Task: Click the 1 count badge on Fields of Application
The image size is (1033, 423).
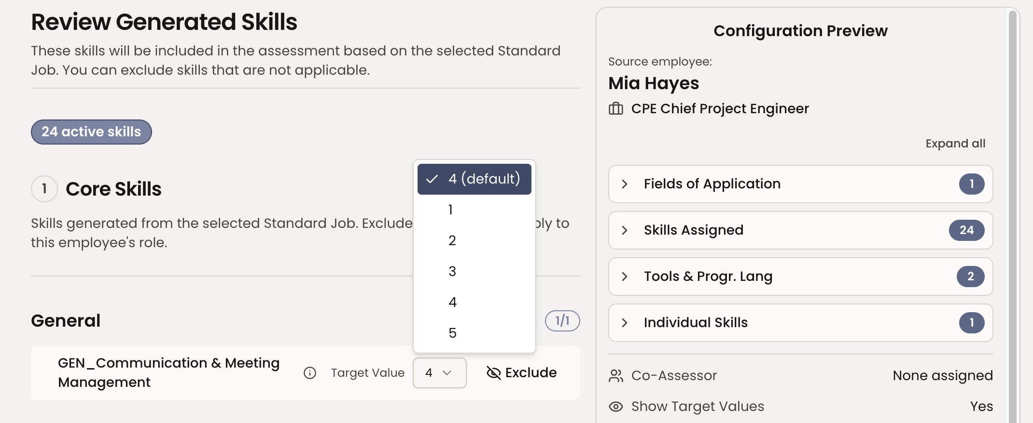Action: (972, 184)
